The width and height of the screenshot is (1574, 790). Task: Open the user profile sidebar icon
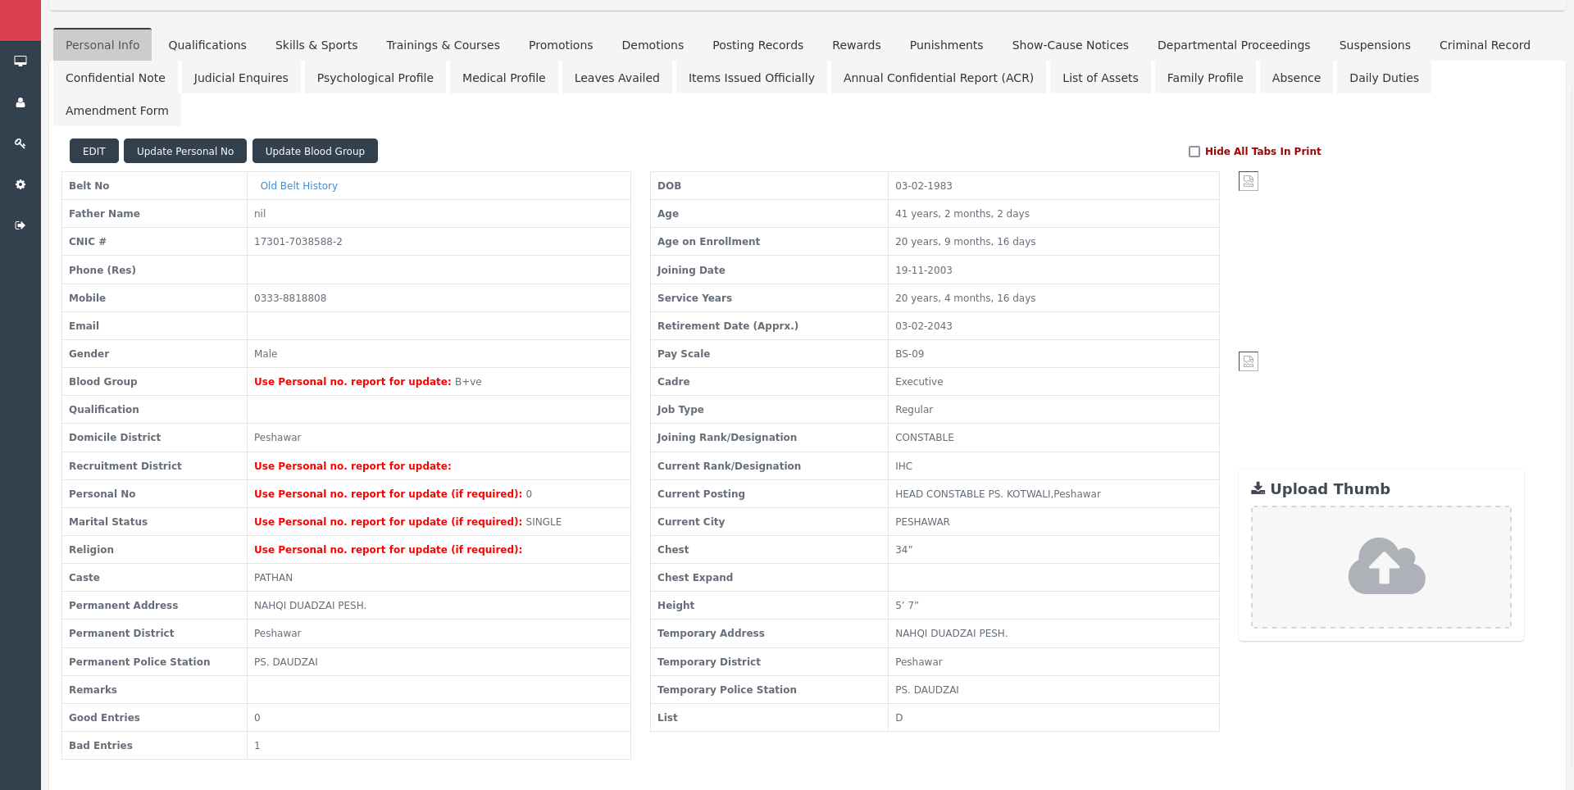click(x=20, y=102)
